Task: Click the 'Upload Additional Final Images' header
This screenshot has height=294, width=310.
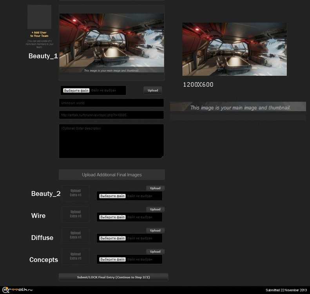Action: pyautogui.click(x=112, y=175)
